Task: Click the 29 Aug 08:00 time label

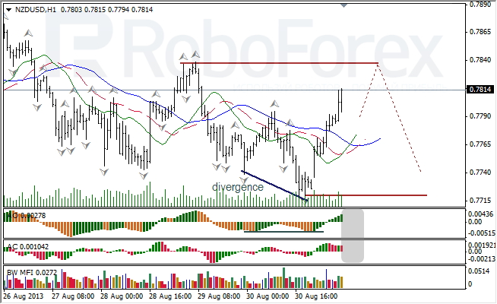Action: click(x=219, y=296)
